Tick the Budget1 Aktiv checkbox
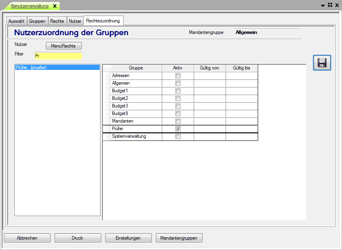This screenshot has height=250, width=342. coord(178,91)
